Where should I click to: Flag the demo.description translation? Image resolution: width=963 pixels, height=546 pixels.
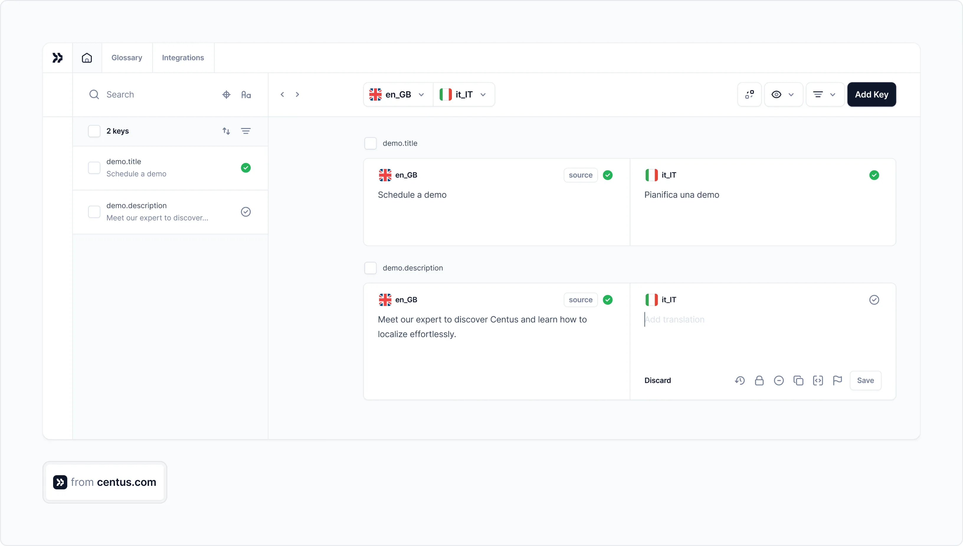pyautogui.click(x=838, y=380)
